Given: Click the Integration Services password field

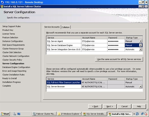Looking at the screenshot, I should [x=116, y=49].
